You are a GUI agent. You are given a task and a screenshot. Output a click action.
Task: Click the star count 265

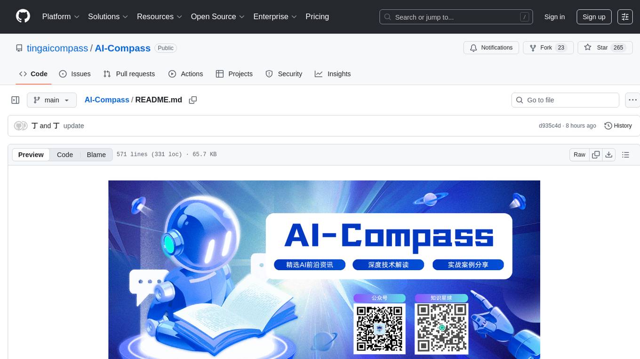[x=618, y=48]
